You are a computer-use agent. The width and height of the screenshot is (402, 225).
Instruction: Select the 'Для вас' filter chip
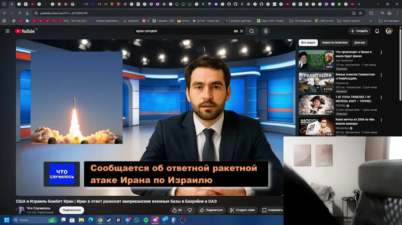[x=360, y=42]
